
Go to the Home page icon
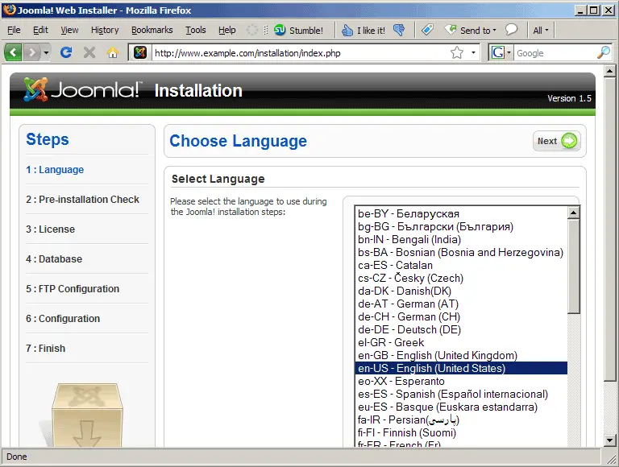(113, 52)
